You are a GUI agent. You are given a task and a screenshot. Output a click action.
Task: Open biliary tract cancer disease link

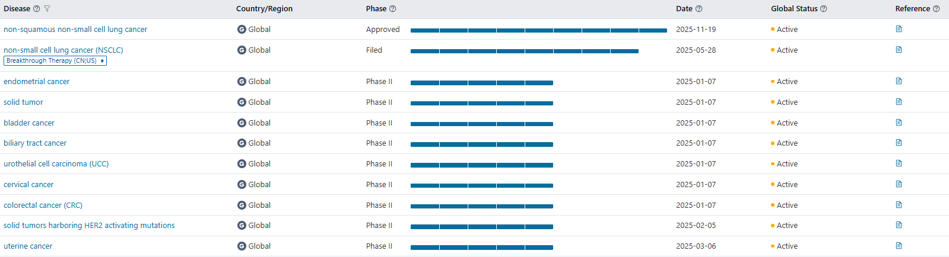pyautogui.click(x=35, y=143)
